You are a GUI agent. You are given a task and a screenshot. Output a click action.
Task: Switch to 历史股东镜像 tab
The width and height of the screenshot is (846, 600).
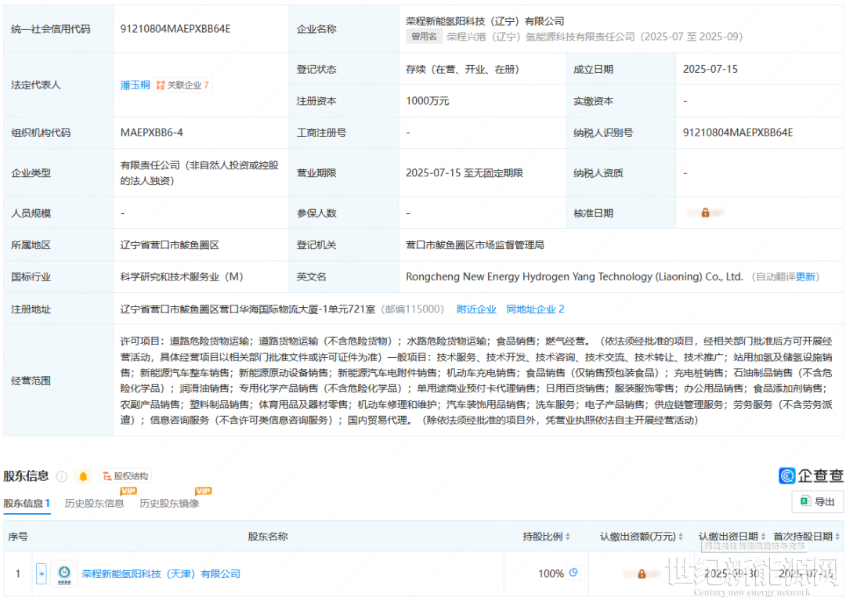(x=169, y=504)
